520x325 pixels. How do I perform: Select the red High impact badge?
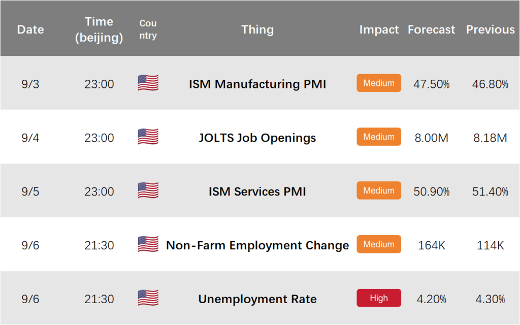click(x=379, y=298)
